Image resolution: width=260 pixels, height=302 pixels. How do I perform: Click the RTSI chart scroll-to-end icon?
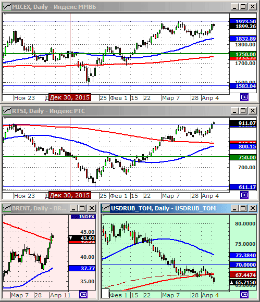pyautogui.click(x=244, y=195)
